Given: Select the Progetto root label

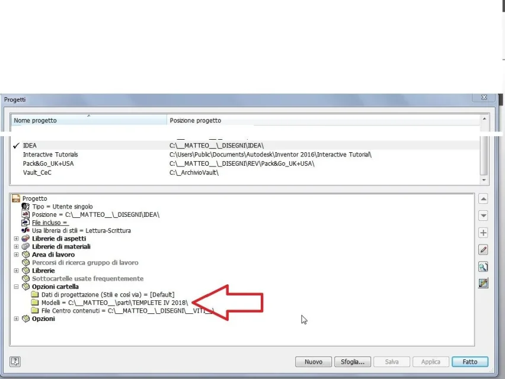Looking at the screenshot, I should pos(34,198).
